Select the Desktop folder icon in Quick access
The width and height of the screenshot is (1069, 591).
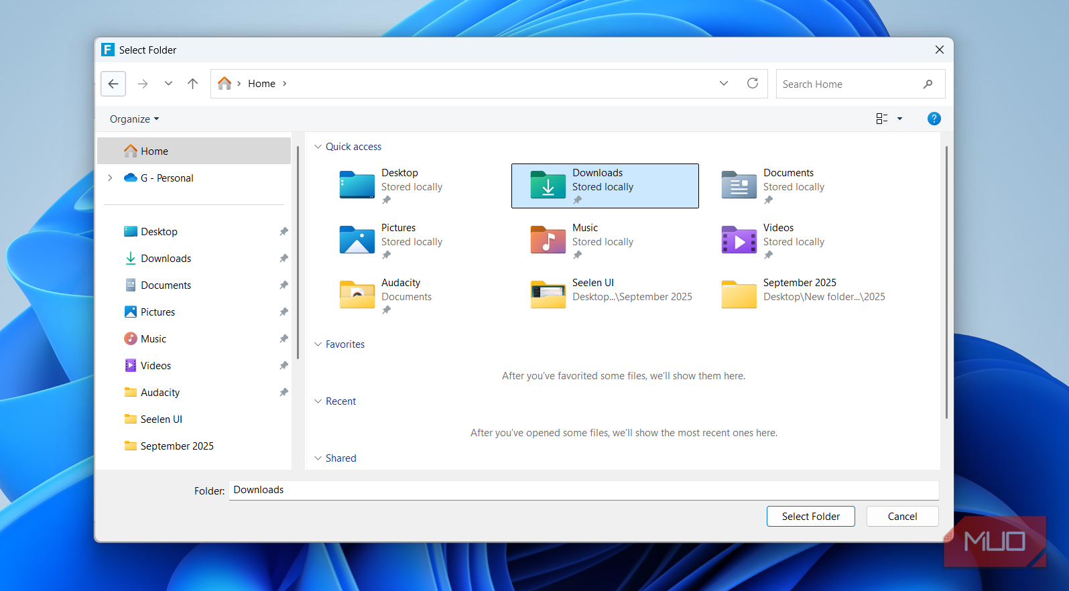pyautogui.click(x=357, y=185)
